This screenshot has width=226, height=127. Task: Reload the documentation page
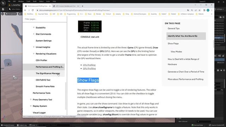point(33,10)
